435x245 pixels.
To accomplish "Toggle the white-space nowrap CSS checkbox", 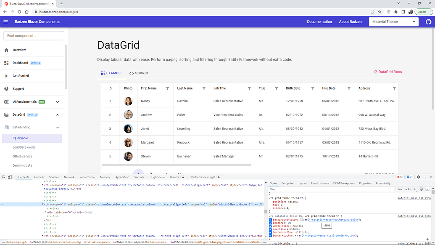I will (271, 226).
